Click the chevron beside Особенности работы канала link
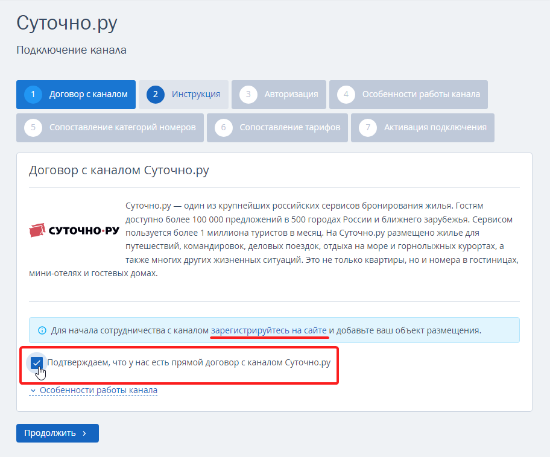This screenshot has height=457, width=550. (x=33, y=390)
